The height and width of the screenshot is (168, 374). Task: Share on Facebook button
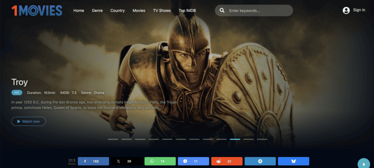[x=93, y=161]
